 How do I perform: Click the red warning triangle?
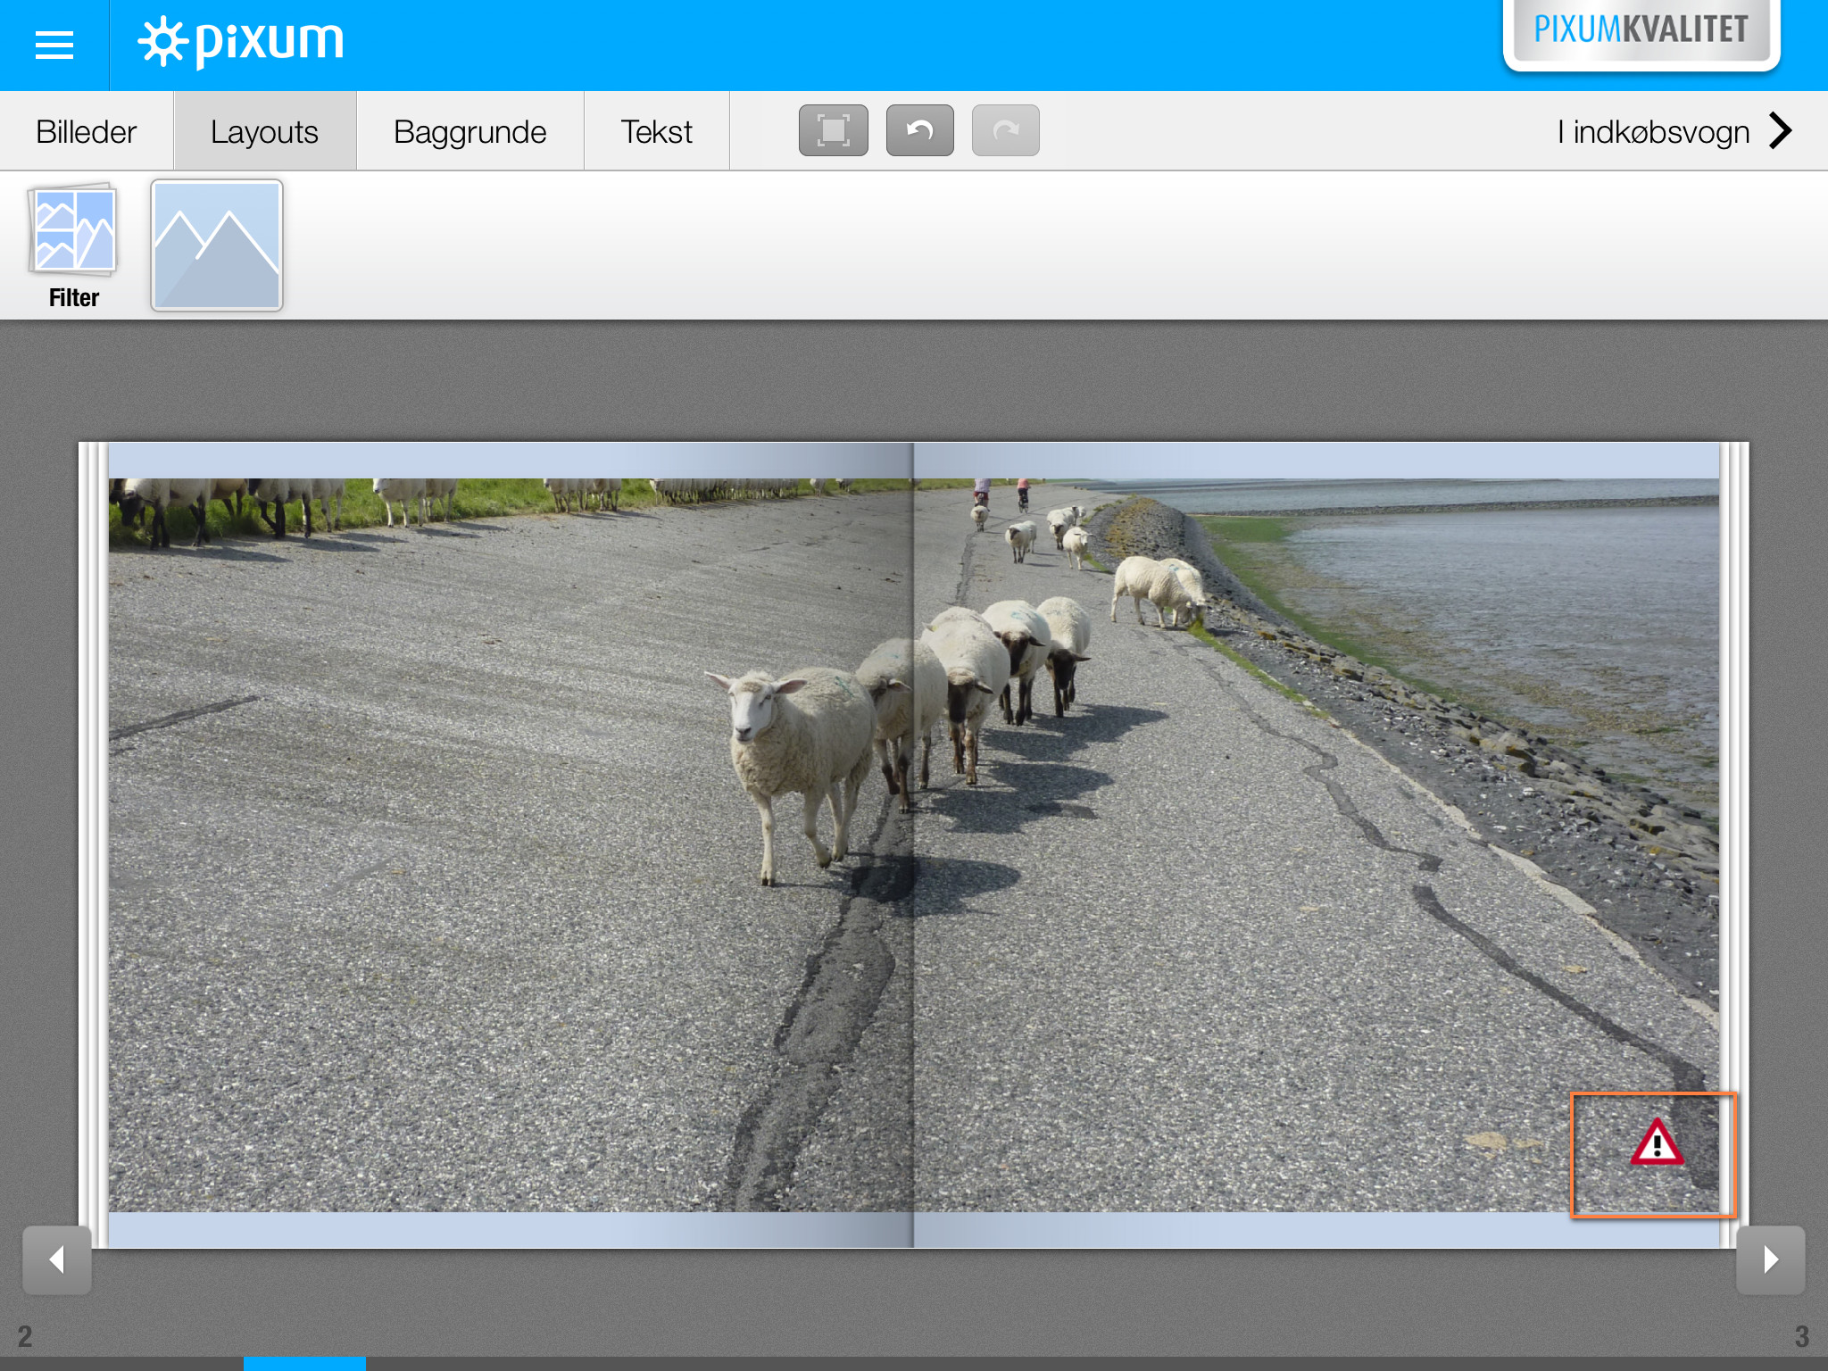click(x=1657, y=1143)
